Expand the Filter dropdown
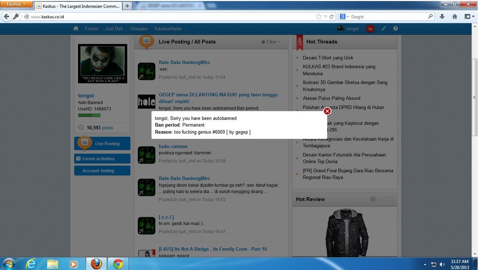The image size is (478, 270). (x=271, y=42)
